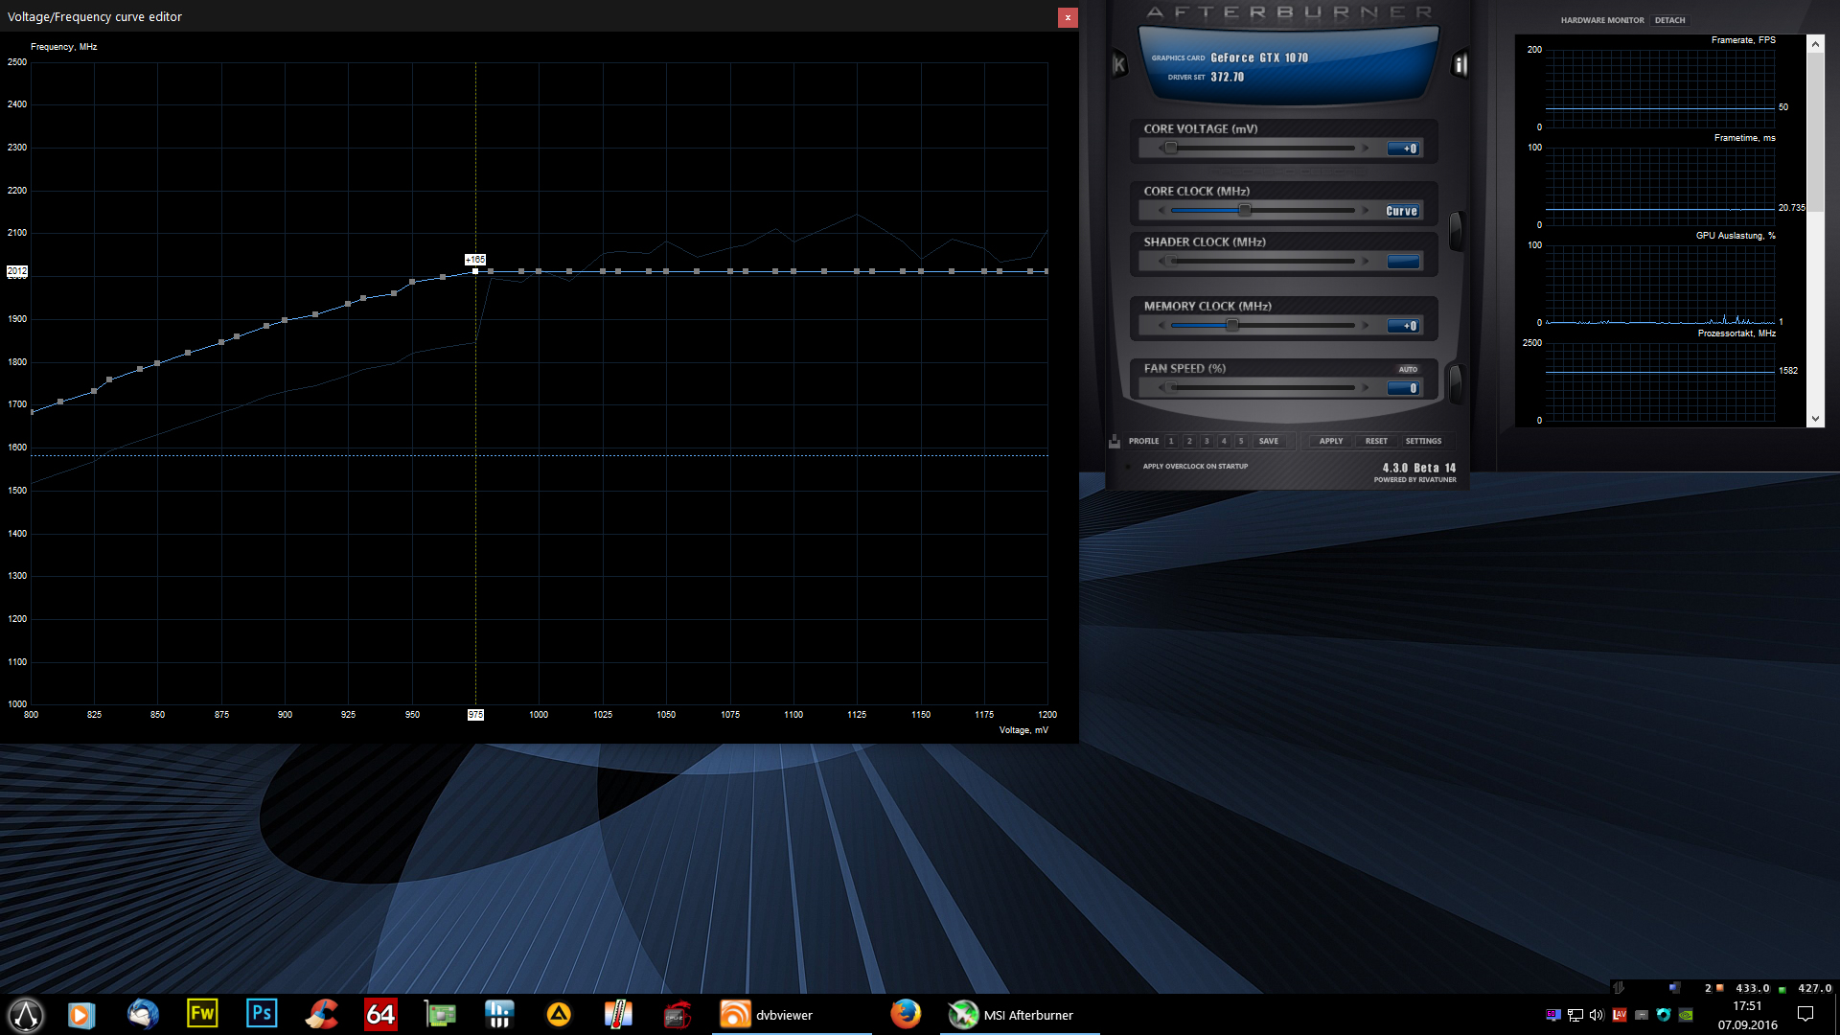Click the APPLY button

[1330, 442]
